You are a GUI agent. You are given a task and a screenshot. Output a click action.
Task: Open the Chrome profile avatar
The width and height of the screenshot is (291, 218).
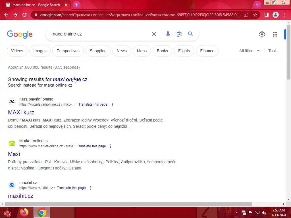276,15
